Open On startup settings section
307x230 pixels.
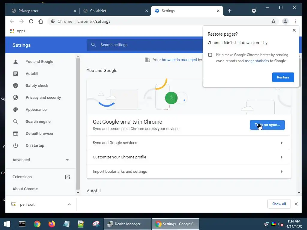coord(35,146)
